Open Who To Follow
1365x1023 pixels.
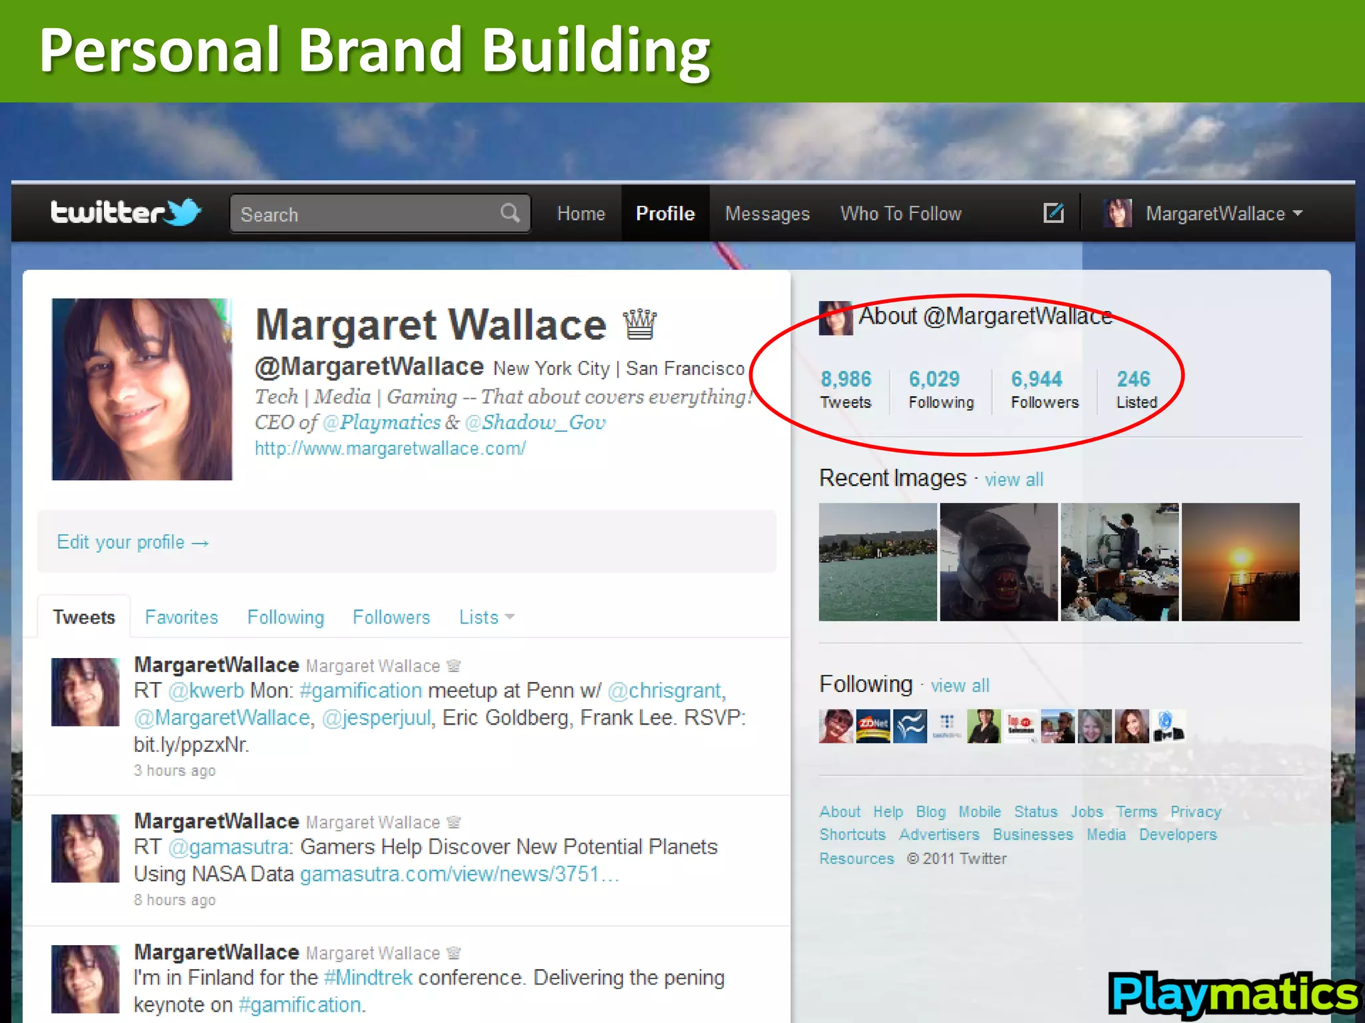pyautogui.click(x=901, y=214)
